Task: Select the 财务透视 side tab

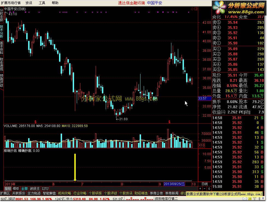Action: click(x=2, y=64)
